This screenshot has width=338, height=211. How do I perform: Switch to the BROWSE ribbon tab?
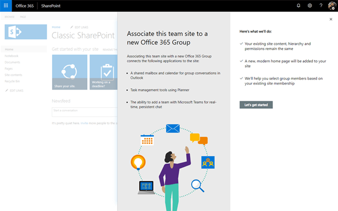tap(10, 17)
